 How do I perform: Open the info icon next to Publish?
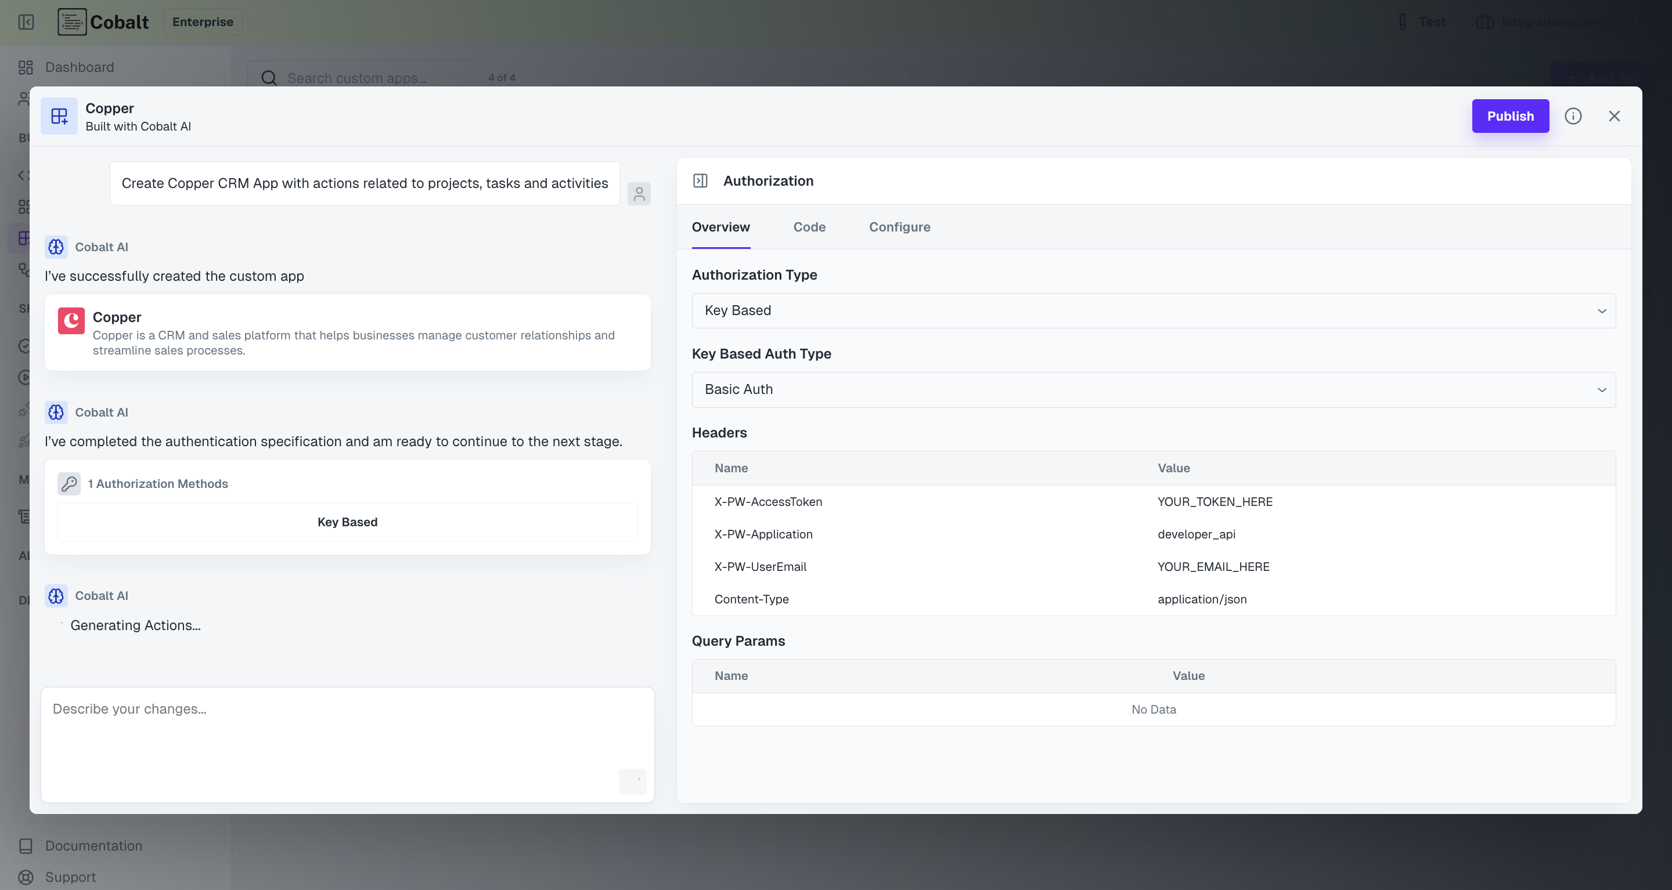(1573, 116)
